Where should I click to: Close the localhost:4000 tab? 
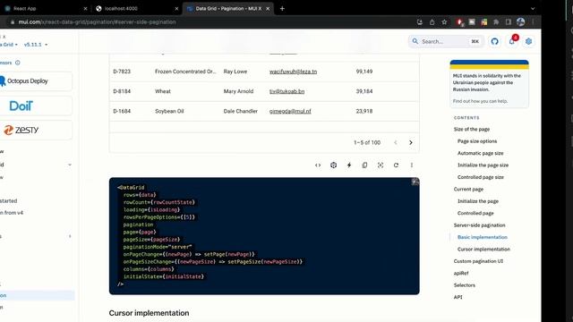(176, 8)
